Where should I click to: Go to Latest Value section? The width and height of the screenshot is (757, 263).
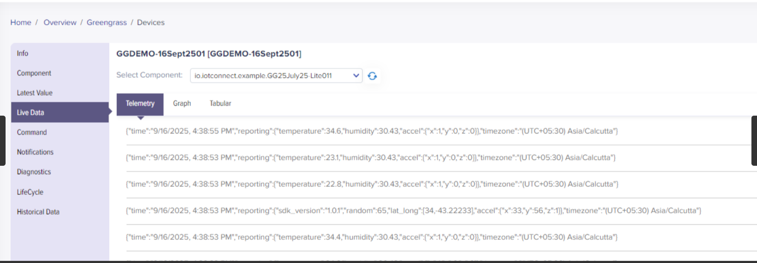tap(35, 93)
